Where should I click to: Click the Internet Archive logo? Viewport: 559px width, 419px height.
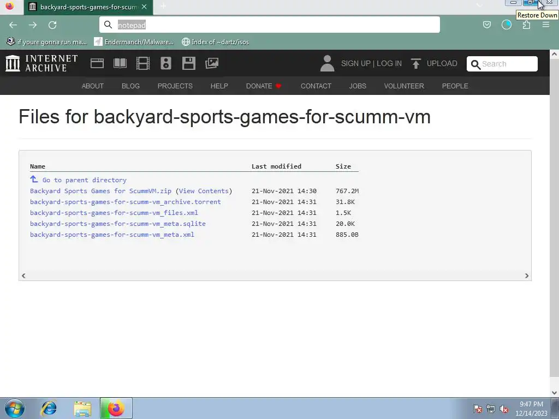(x=41, y=63)
